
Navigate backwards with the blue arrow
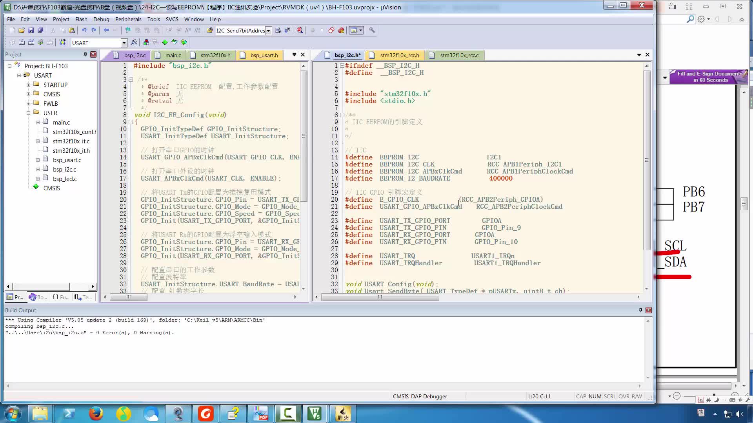[x=106, y=30]
